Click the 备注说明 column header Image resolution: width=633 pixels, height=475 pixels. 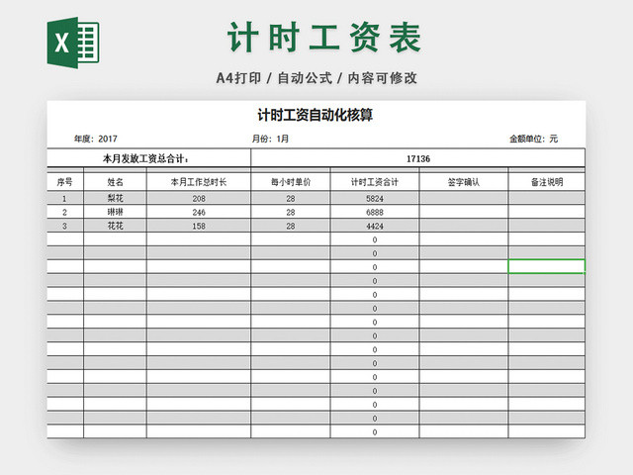click(547, 182)
